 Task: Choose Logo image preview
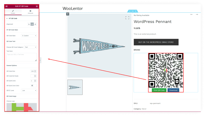coord(22,107)
